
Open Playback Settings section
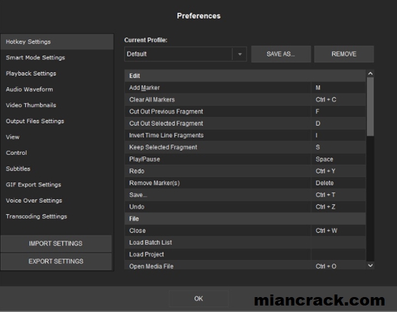pos(56,73)
